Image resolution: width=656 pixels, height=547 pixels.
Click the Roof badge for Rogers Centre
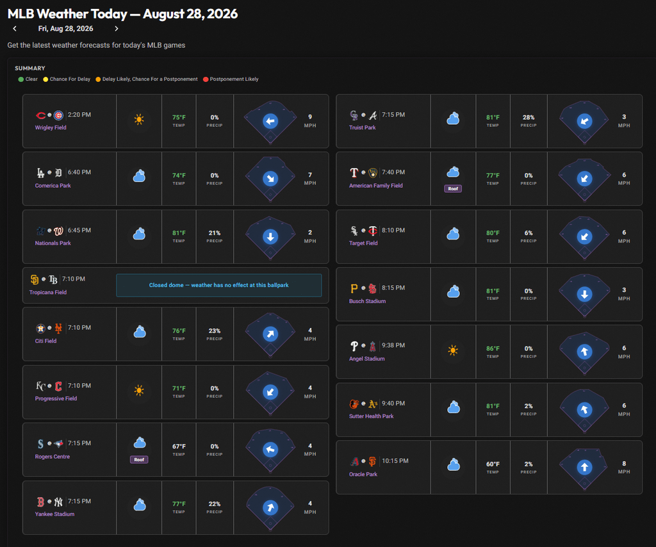(x=139, y=460)
